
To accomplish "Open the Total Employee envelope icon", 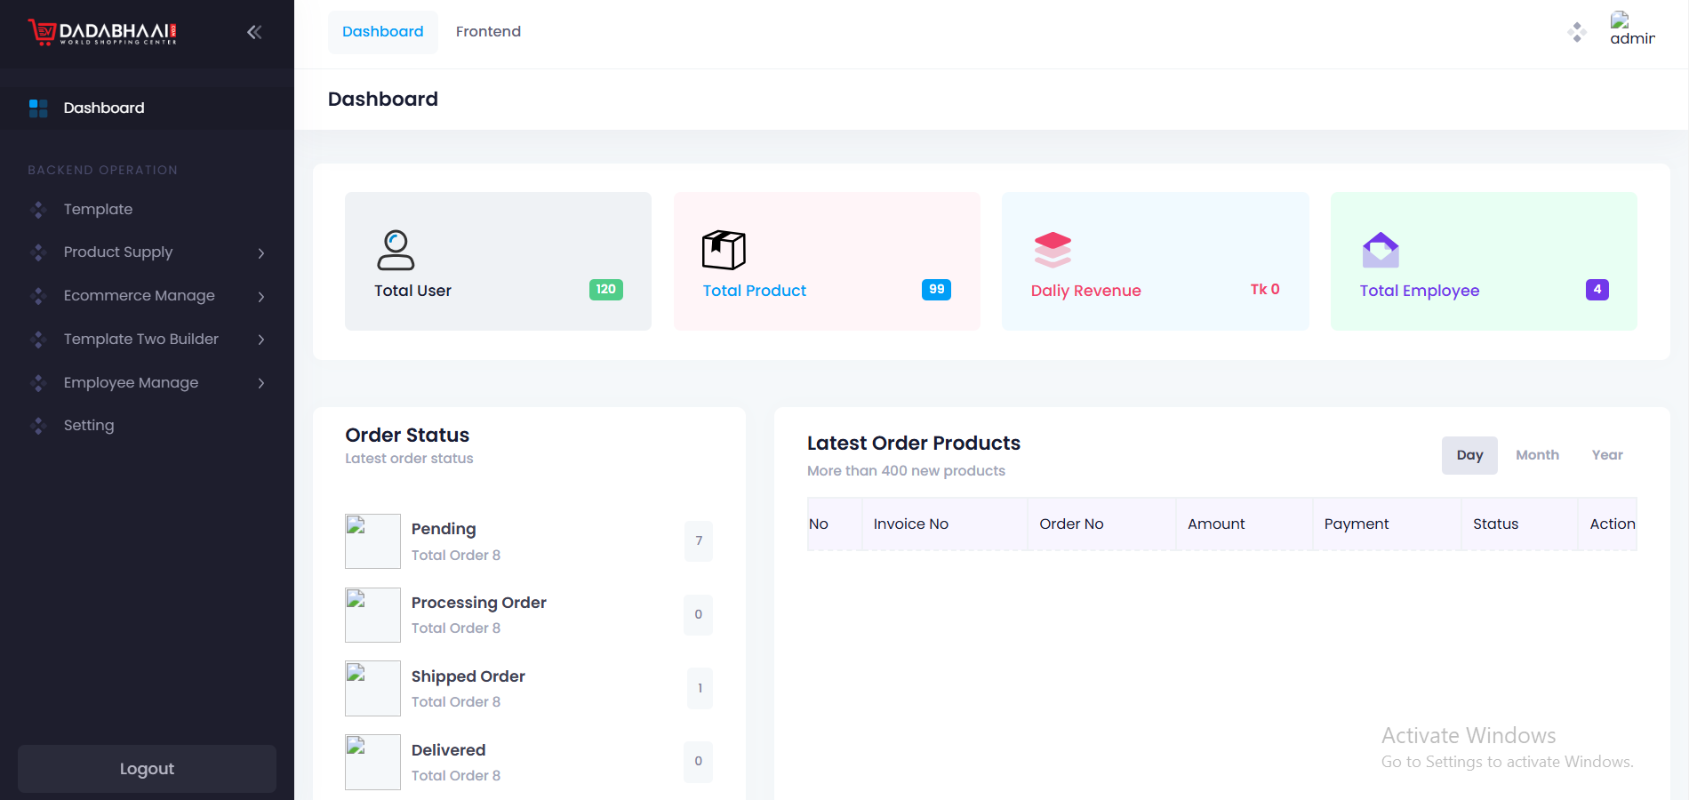I will pyautogui.click(x=1381, y=250).
